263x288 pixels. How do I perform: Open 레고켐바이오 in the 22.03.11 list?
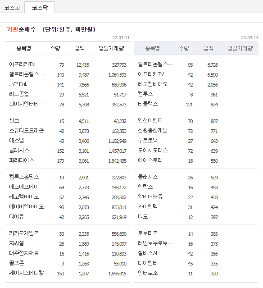pos(24,197)
